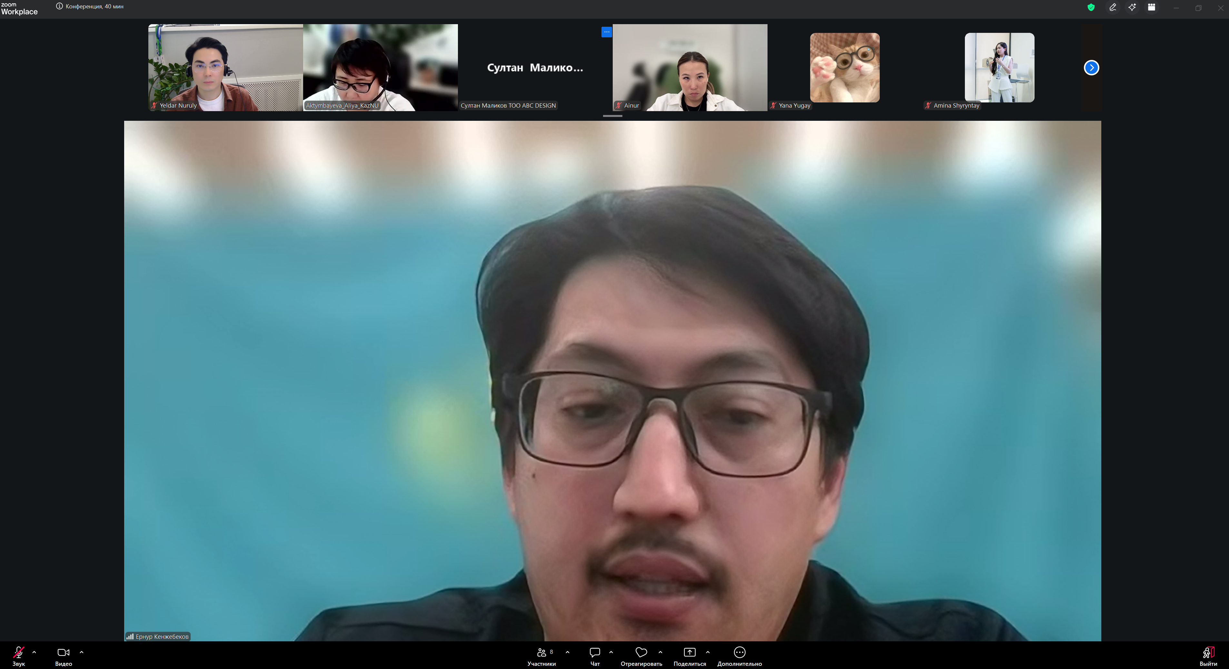Expand audio options arrow next to Звук
Viewport: 1229px width, 669px height.
(34, 652)
